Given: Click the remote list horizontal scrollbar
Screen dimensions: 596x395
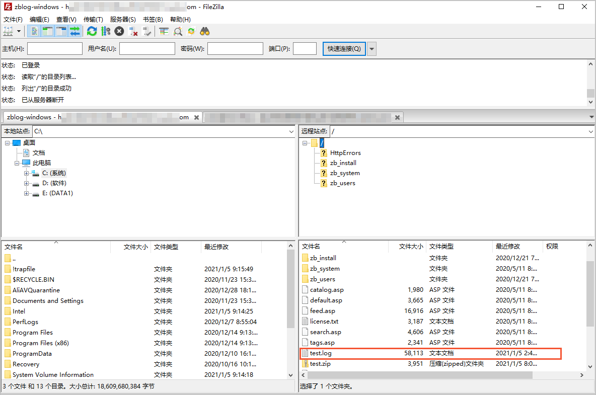Looking at the screenshot, I should 443,375.
